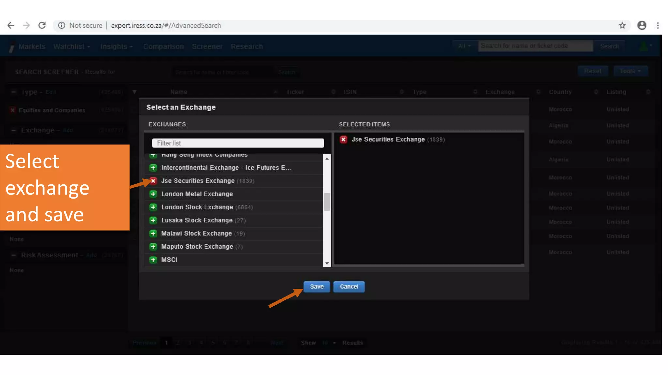
Task: Add Maputo Stock Exchange with its plus icon
Action: [153, 247]
